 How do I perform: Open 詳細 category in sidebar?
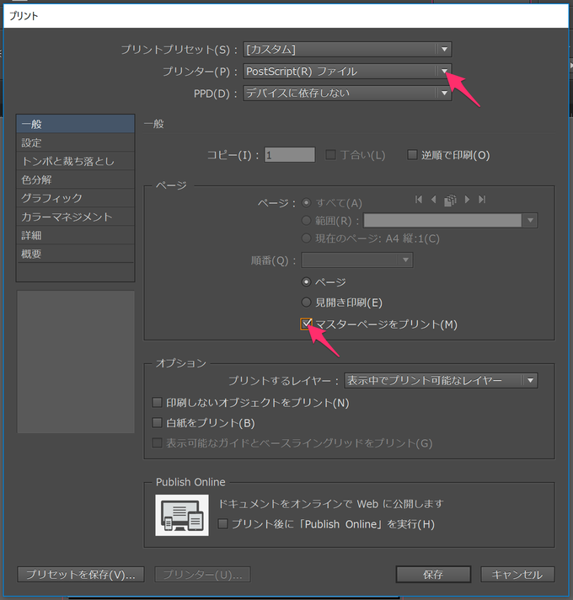point(76,235)
